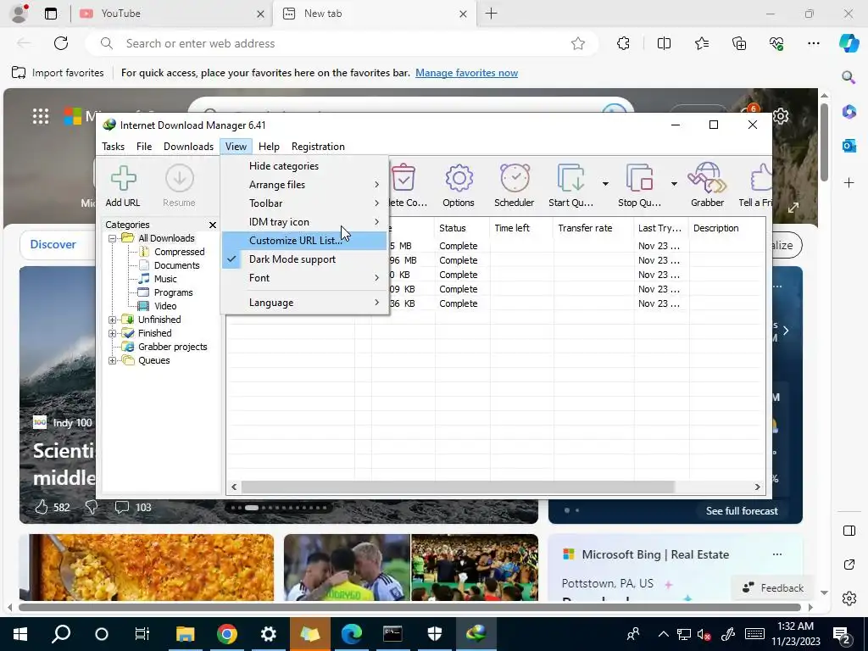Expand the Unfinished tree node
Screen dimensions: 868x651
pos(112,320)
